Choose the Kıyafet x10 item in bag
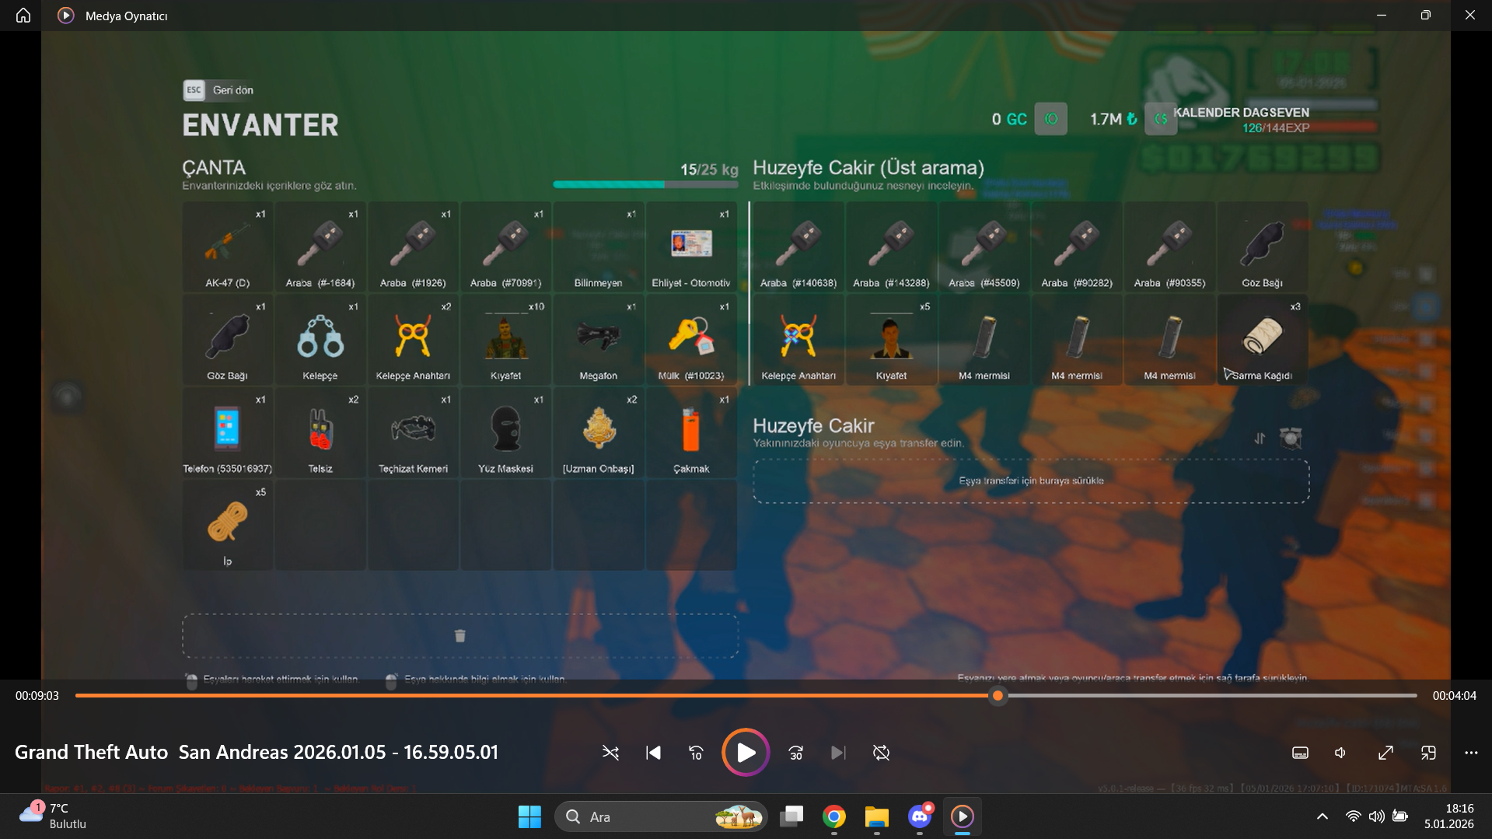Image resolution: width=1492 pixels, height=839 pixels. (505, 340)
